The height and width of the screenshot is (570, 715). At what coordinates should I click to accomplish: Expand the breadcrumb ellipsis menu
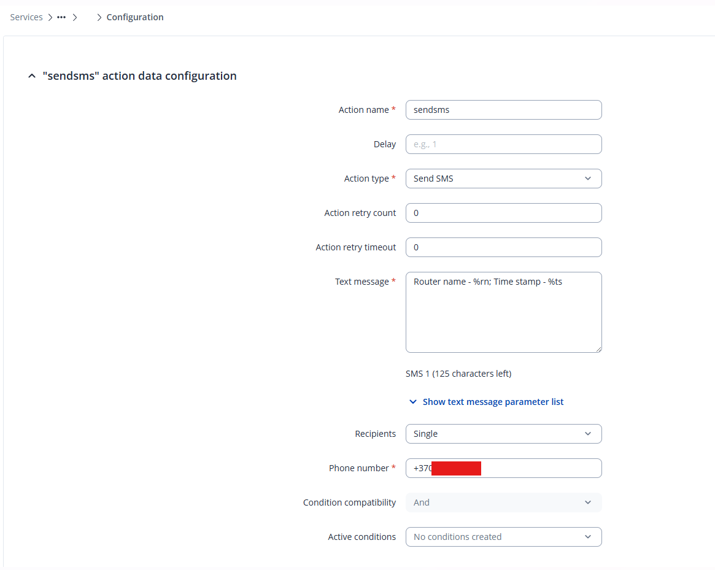coord(61,17)
